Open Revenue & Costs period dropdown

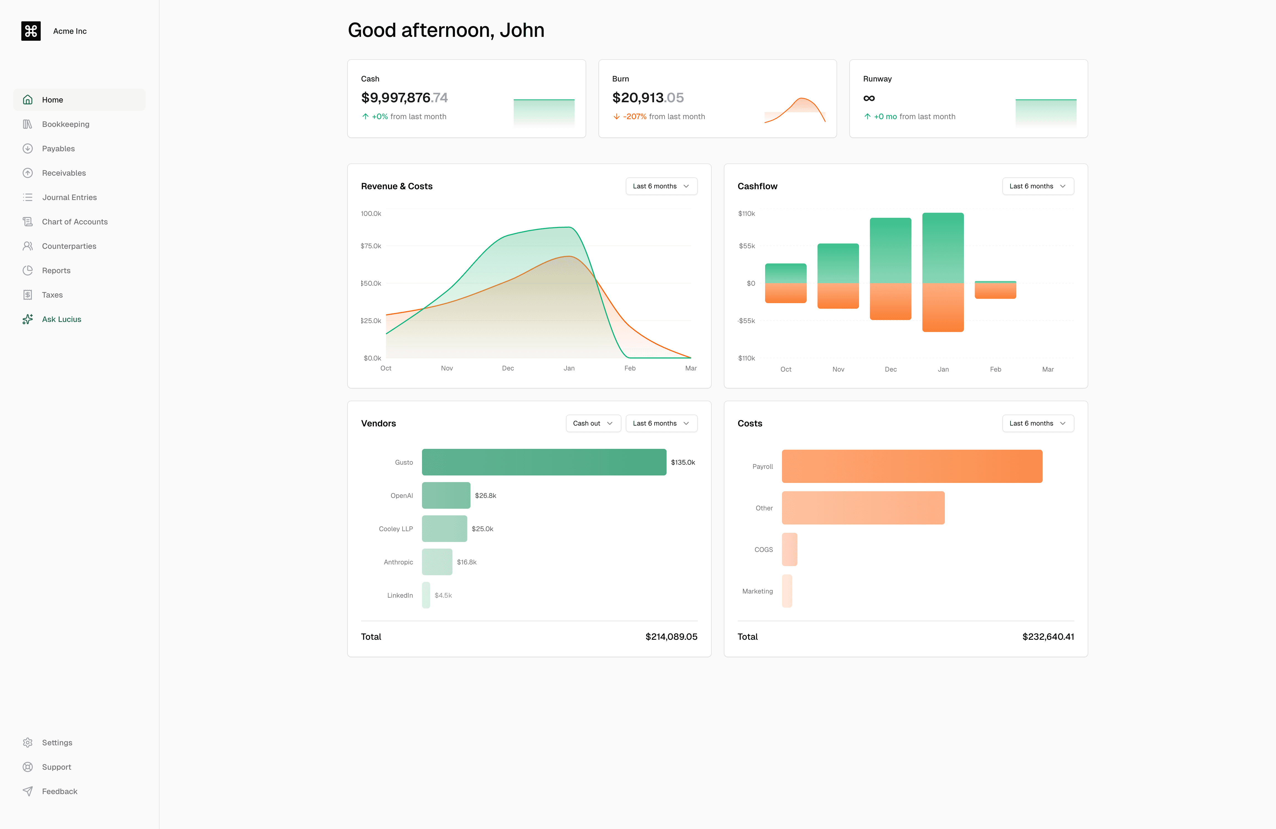(x=661, y=186)
